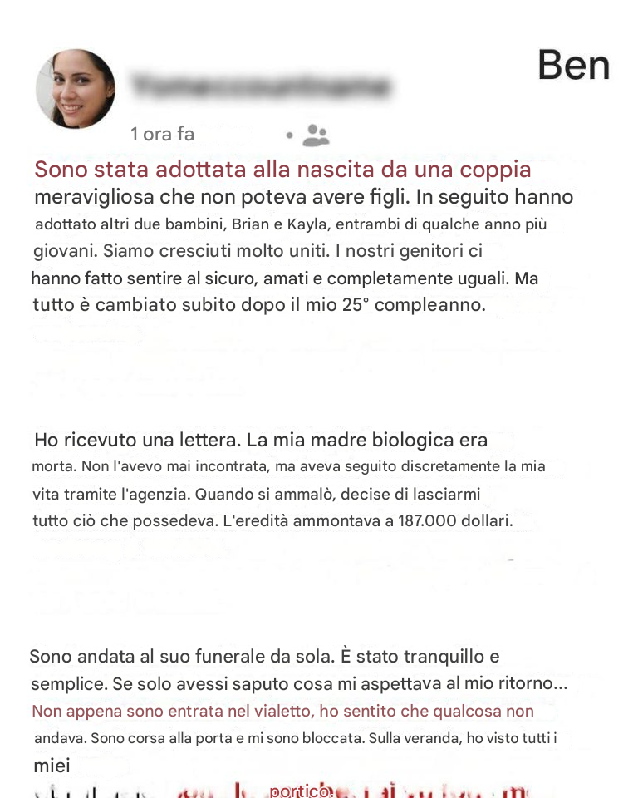The image size is (638, 798).
Task: Click the word 'portico' at bottom
Action: click(x=300, y=791)
